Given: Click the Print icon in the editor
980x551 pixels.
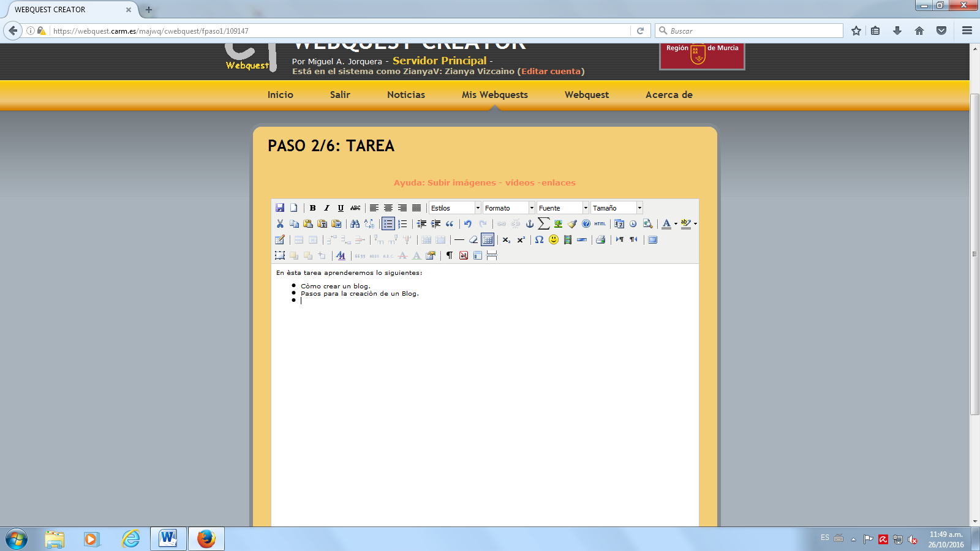Looking at the screenshot, I should point(601,240).
